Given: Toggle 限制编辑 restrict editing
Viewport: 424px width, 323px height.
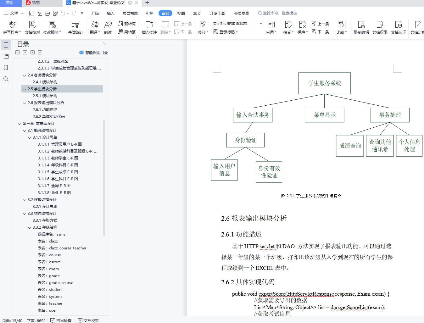Looking at the screenshot, I should 361,27.
